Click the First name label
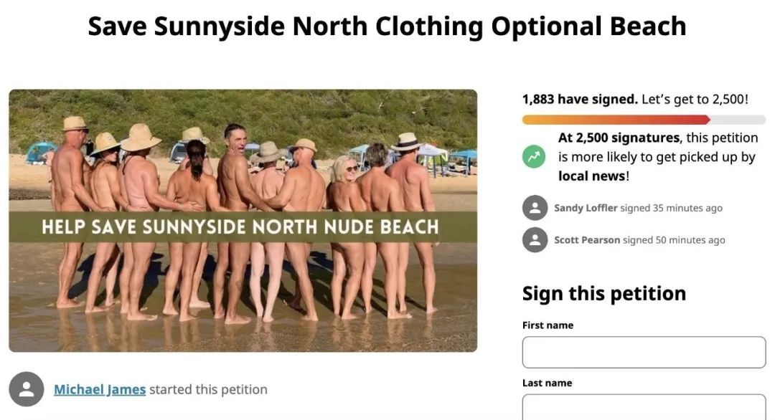775x420 pixels. click(x=548, y=325)
